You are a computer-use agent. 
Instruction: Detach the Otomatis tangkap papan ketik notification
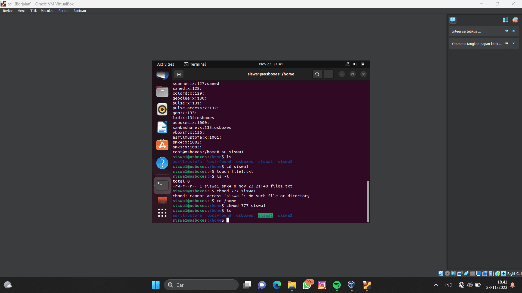tap(507, 43)
